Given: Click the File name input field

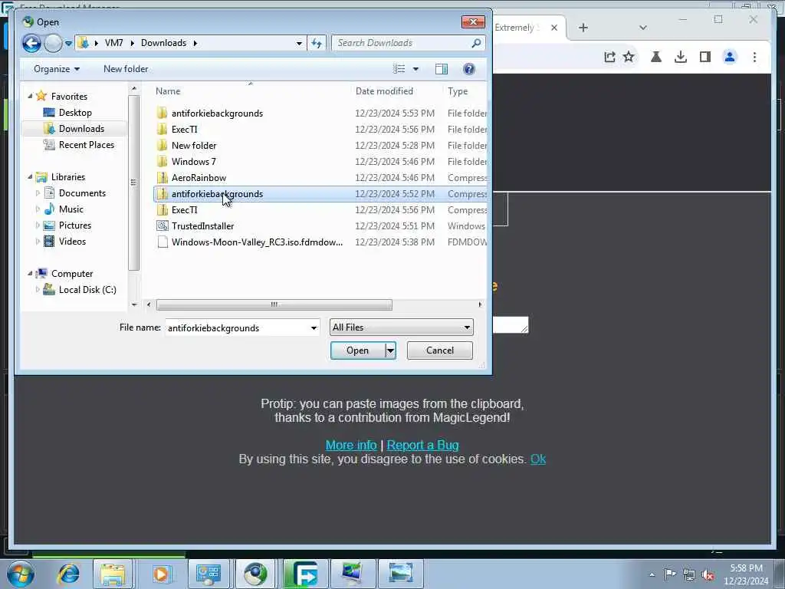Looking at the screenshot, I should click(237, 328).
